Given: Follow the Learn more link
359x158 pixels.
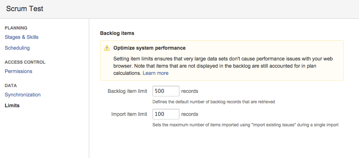Looking at the screenshot, I should coord(156,73).
